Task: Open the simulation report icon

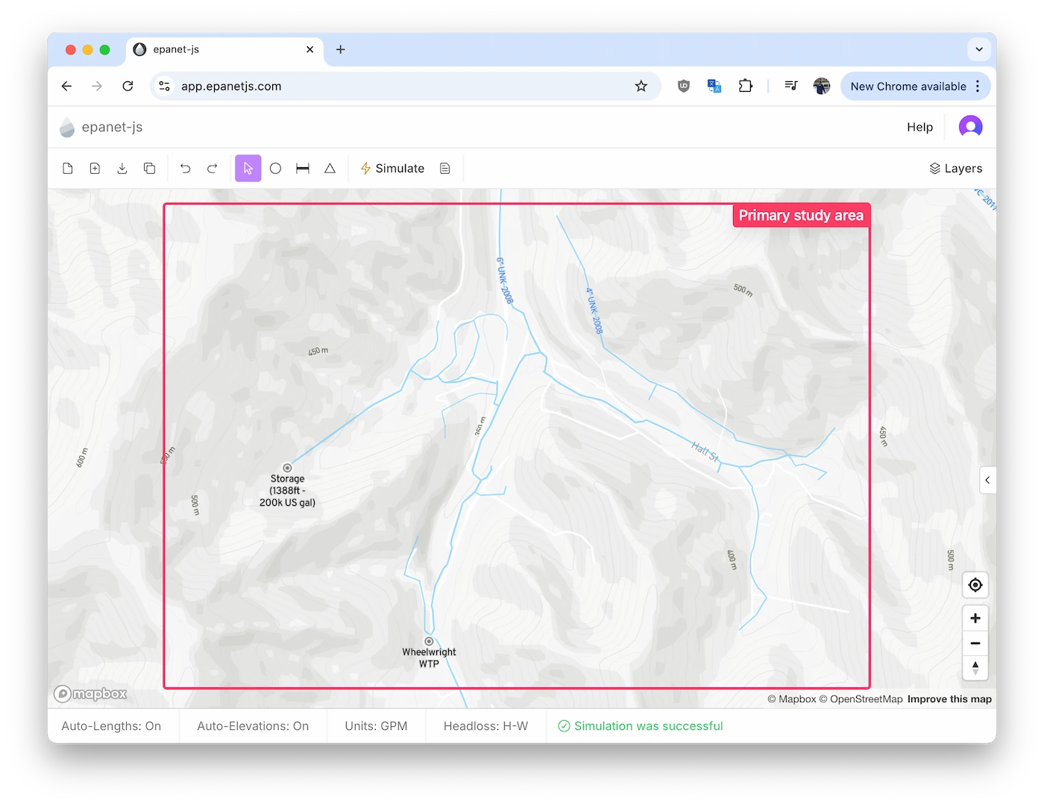Action: [x=445, y=169]
